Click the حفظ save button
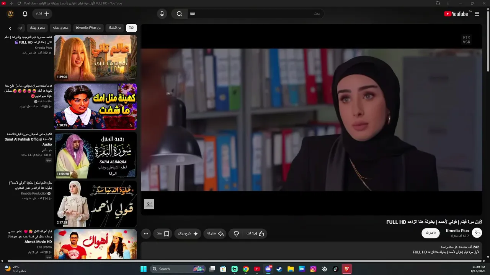Screen dimensions: 490x275 coord(163,234)
